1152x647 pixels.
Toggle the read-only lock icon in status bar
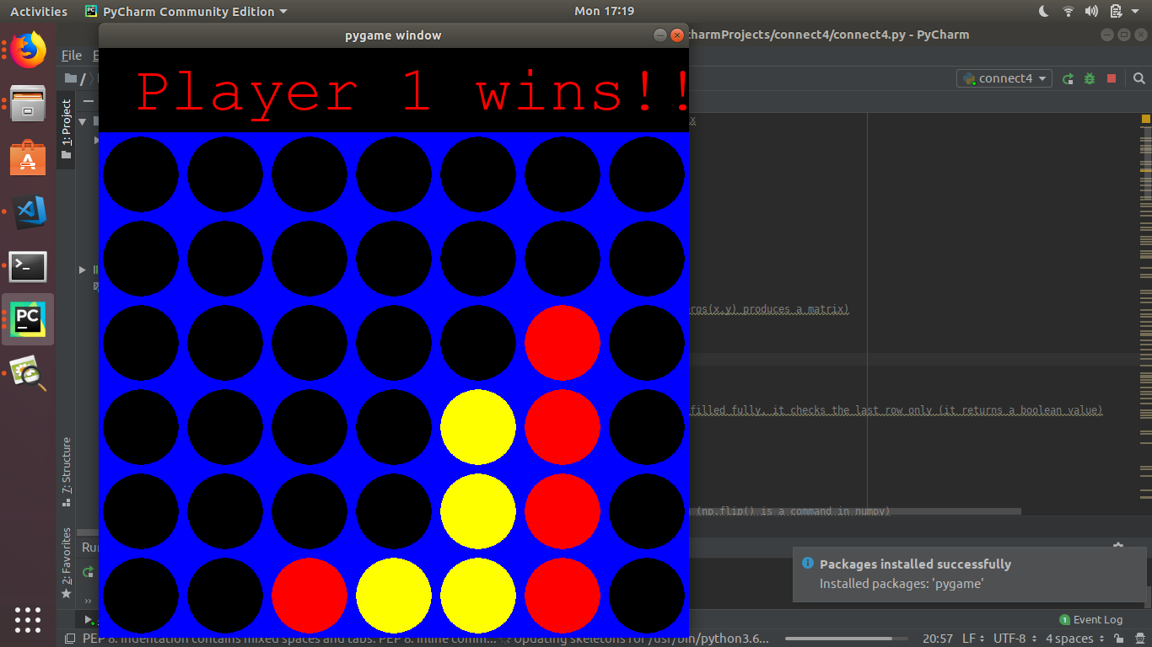pyautogui.click(x=1117, y=639)
